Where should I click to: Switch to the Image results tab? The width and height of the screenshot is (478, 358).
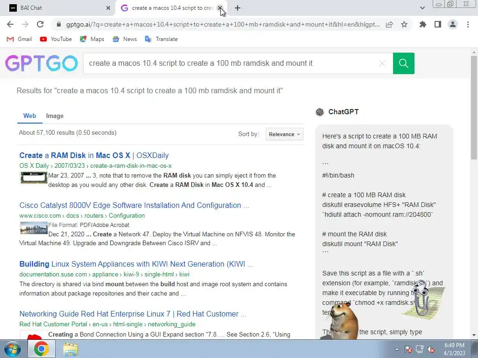(x=55, y=116)
